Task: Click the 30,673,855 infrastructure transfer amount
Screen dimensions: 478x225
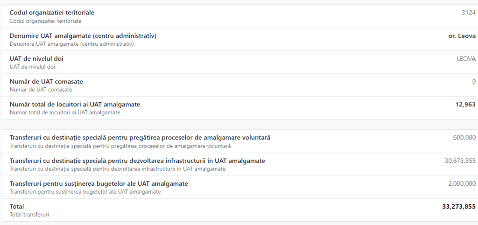Action: click(460, 161)
